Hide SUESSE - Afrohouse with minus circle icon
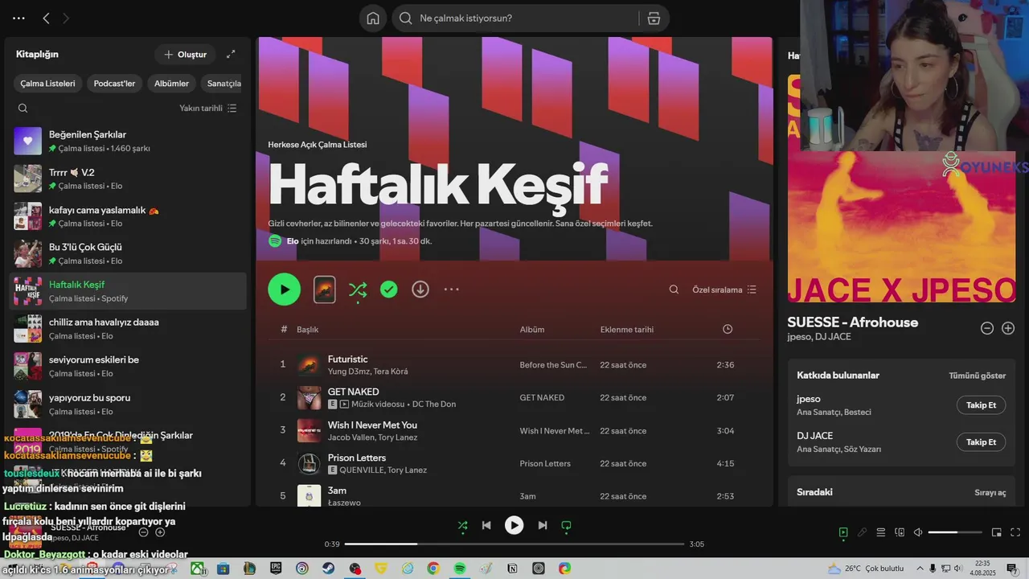The height and width of the screenshot is (579, 1029). tap(987, 328)
